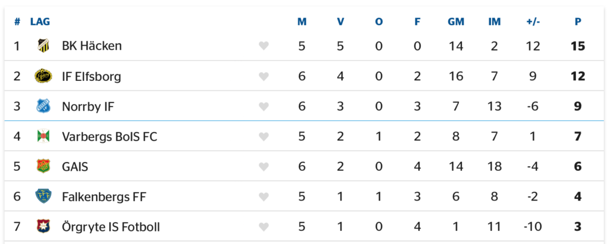Toggle favorite heart for Falkenbergs FF
The image size is (611, 244).
tap(264, 196)
